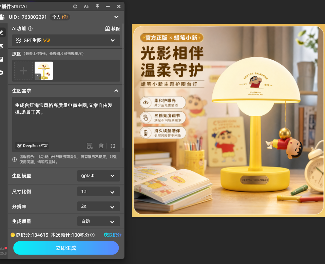The height and width of the screenshot is (264, 325).
Task: Click the info icon next to AI功能
Action: 30,28
